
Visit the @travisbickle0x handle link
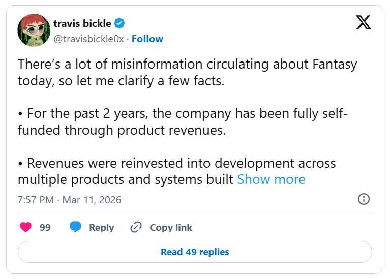88,39
